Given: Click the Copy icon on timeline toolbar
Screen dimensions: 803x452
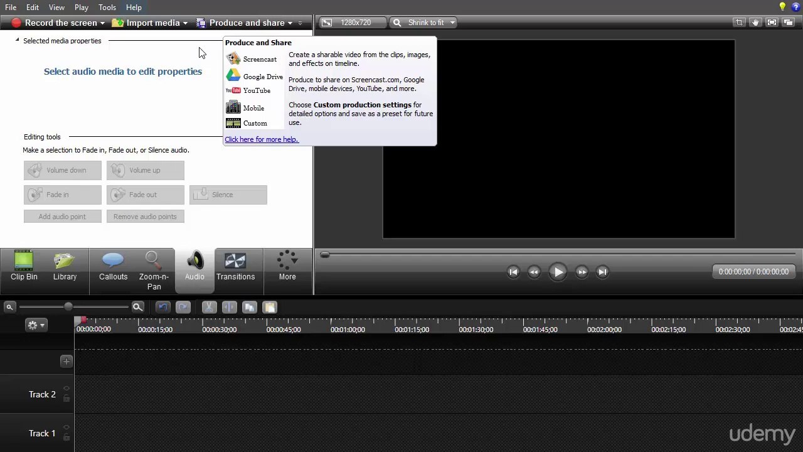Looking at the screenshot, I should (249, 307).
